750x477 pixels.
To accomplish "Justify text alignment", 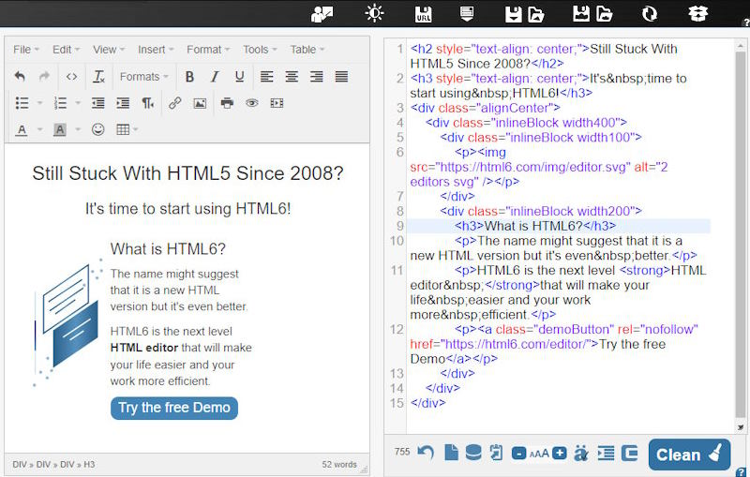I will (341, 77).
